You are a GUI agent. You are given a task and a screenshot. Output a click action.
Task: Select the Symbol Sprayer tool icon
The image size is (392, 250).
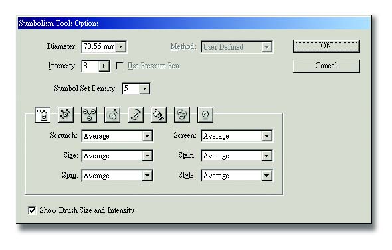[x=43, y=115]
